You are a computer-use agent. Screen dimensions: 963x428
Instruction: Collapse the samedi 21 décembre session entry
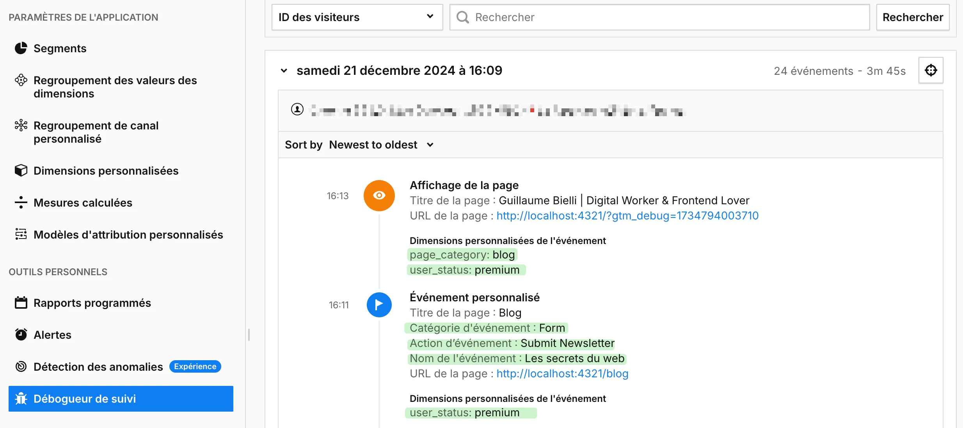coord(284,71)
